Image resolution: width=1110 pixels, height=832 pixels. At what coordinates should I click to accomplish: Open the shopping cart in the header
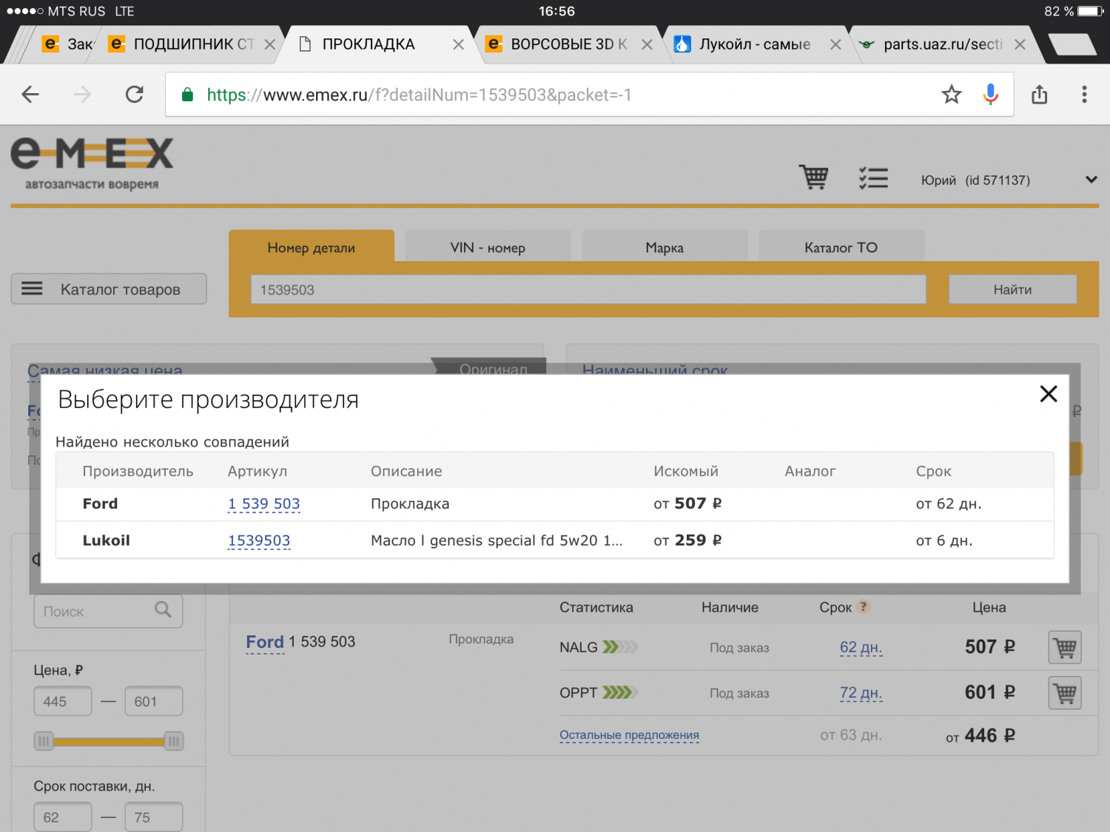(814, 177)
